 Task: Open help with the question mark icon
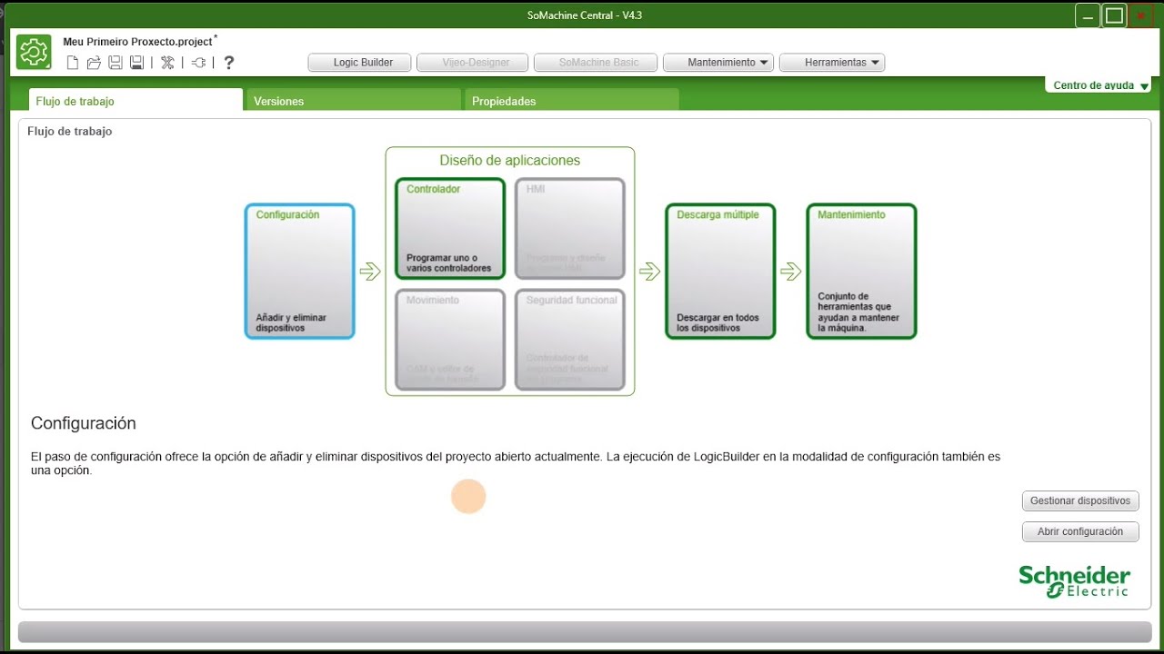pyautogui.click(x=229, y=63)
